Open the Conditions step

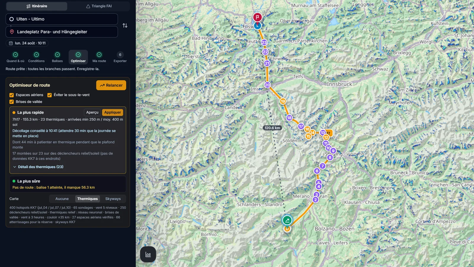(36, 57)
